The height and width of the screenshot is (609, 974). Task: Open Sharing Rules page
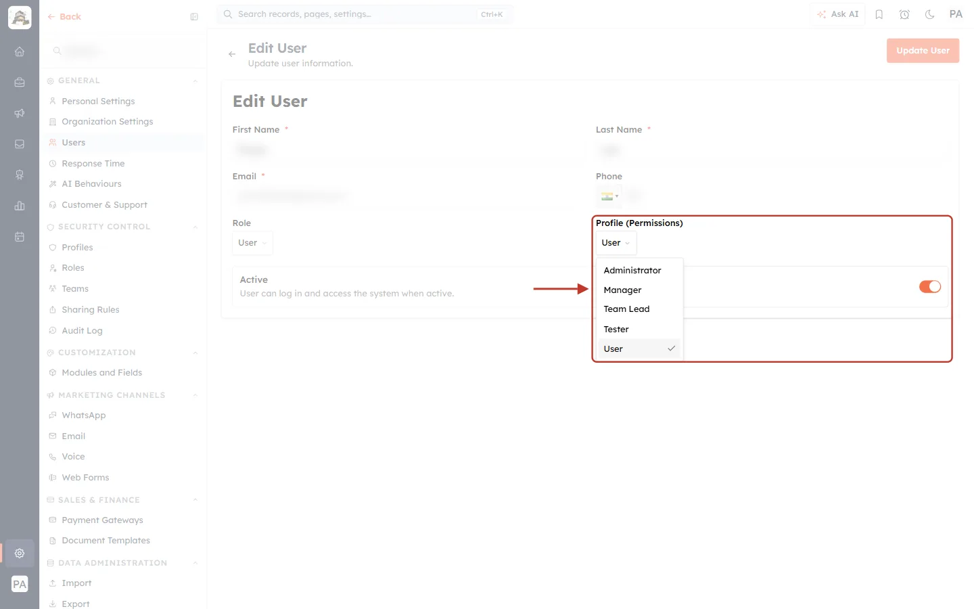coord(90,310)
